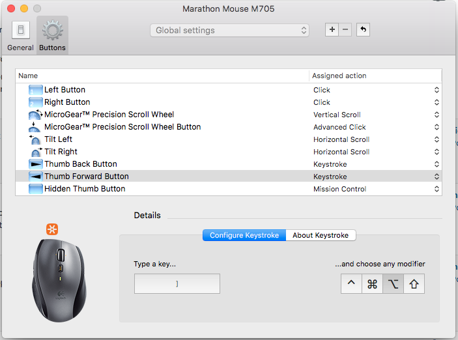Add a new application profile with plus
The width and height of the screenshot is (458, 340).
coord(332,29)
